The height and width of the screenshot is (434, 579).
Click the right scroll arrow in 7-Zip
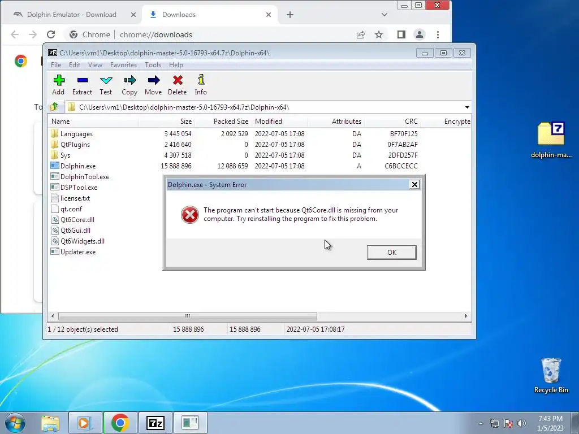(x=466, y=316)
